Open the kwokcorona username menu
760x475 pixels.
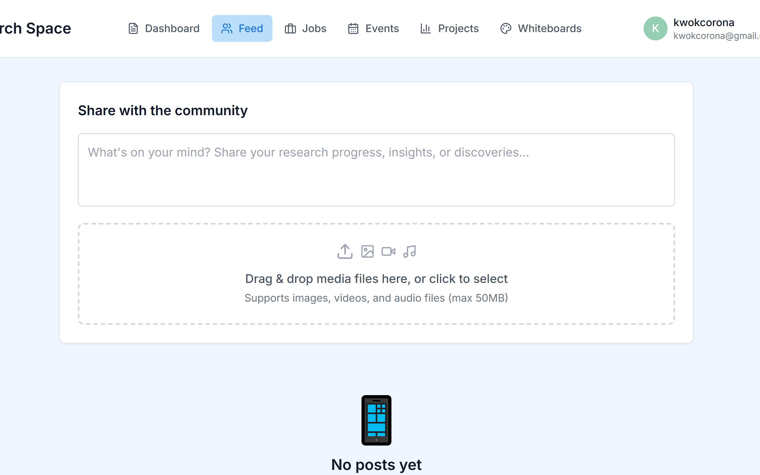[x=704, y=23]
